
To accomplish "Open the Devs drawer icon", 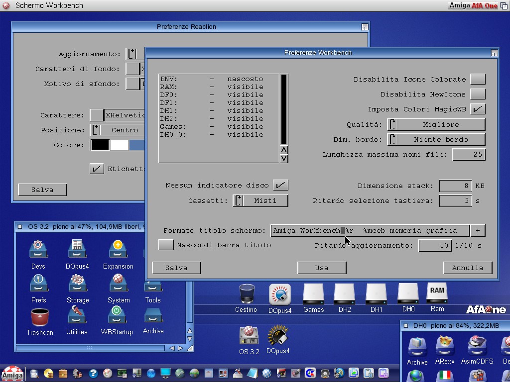I will tap(38, 250).
